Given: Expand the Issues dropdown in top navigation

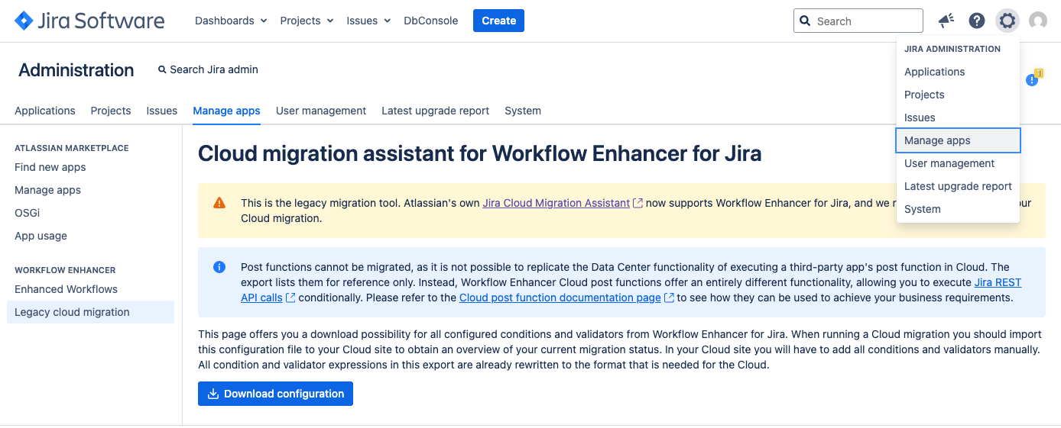Looking at the screenshot, I should tap(368, 21).
